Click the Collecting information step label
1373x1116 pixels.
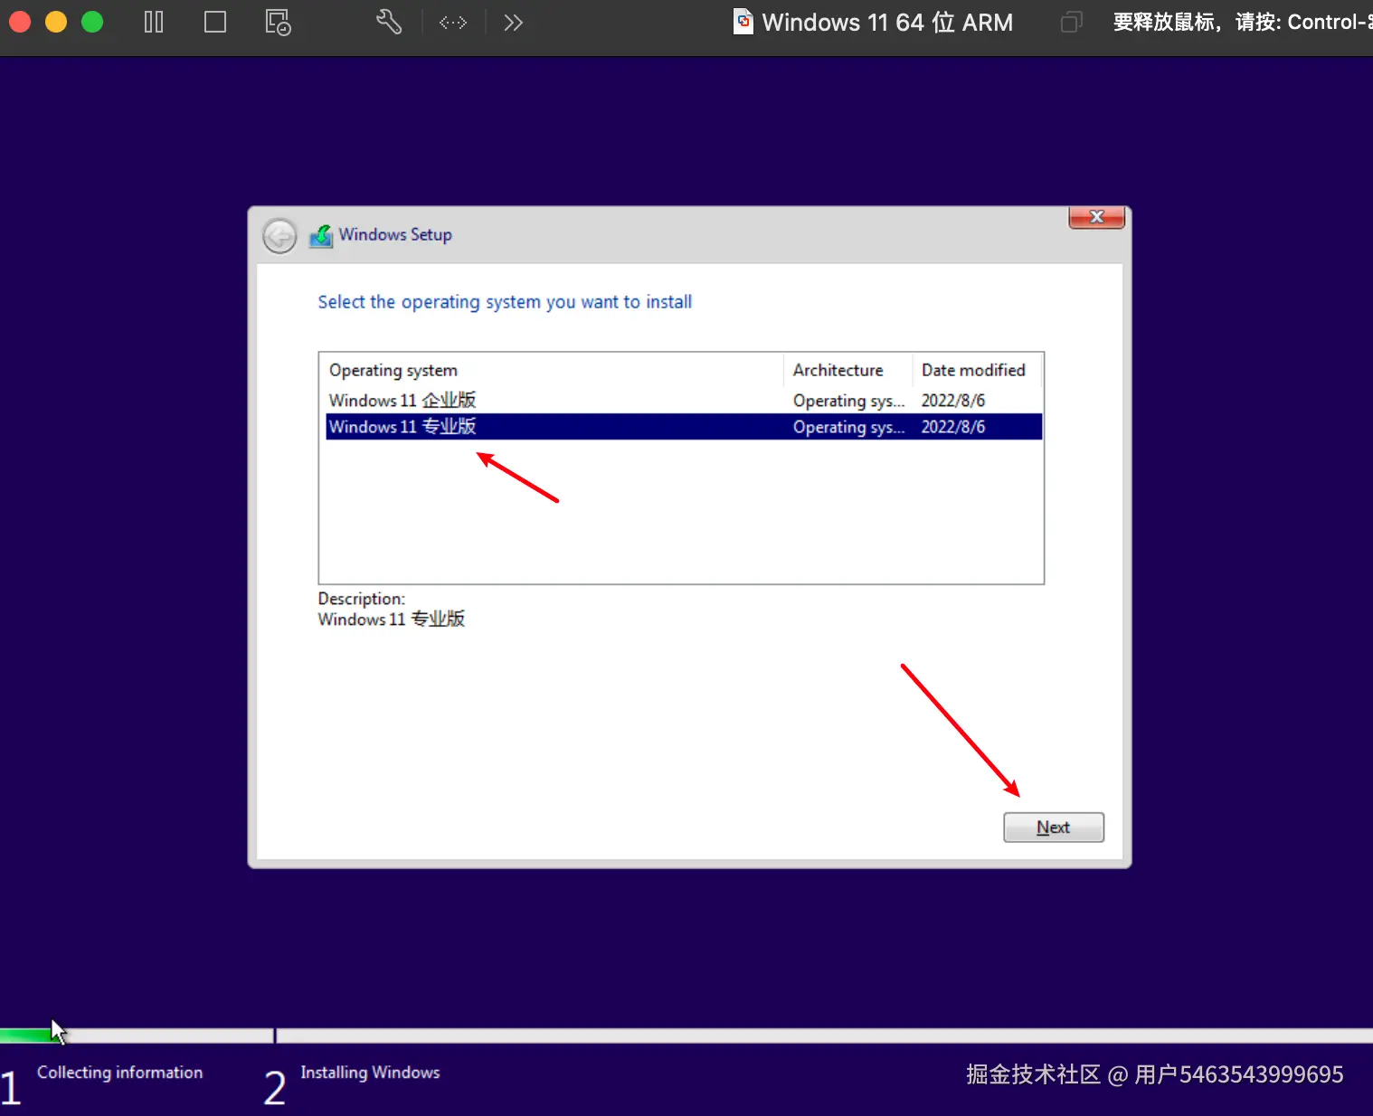click(x=119, y=1073)
